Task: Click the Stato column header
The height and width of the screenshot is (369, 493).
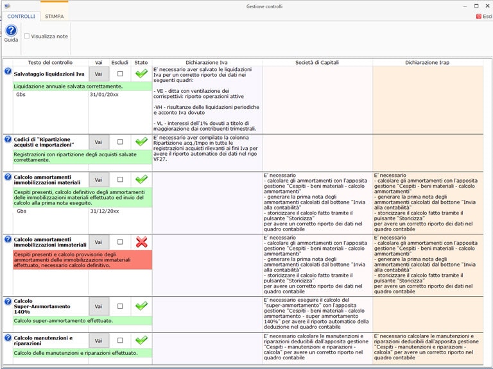Action: [141, 62]
